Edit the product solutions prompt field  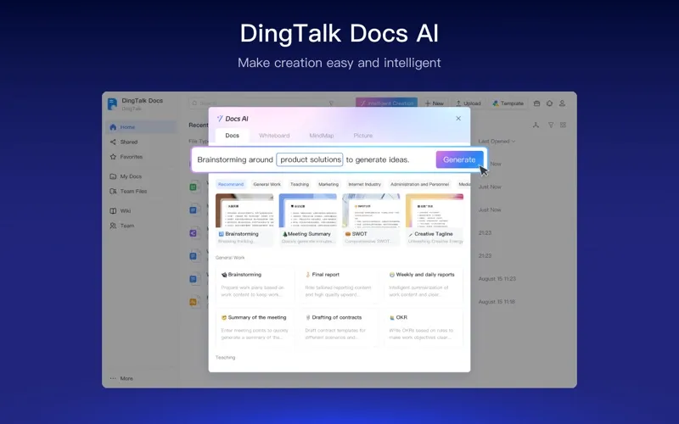click(310, 159)
